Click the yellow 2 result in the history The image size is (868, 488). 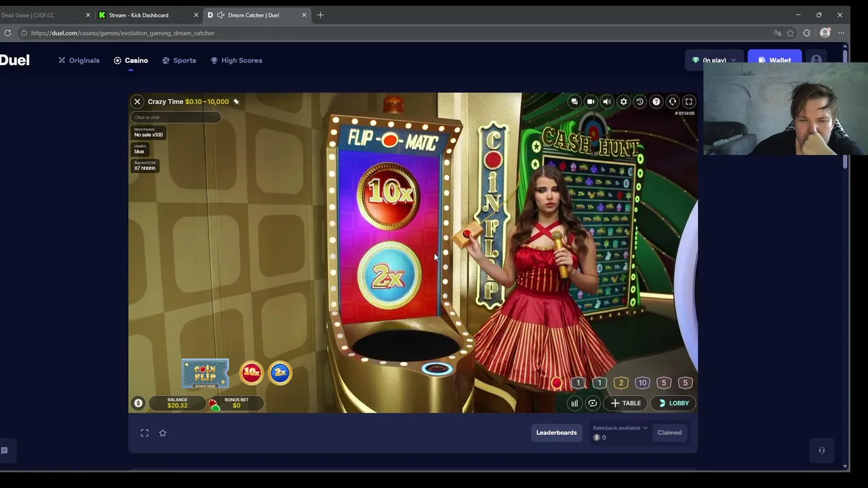click(620, 383)
